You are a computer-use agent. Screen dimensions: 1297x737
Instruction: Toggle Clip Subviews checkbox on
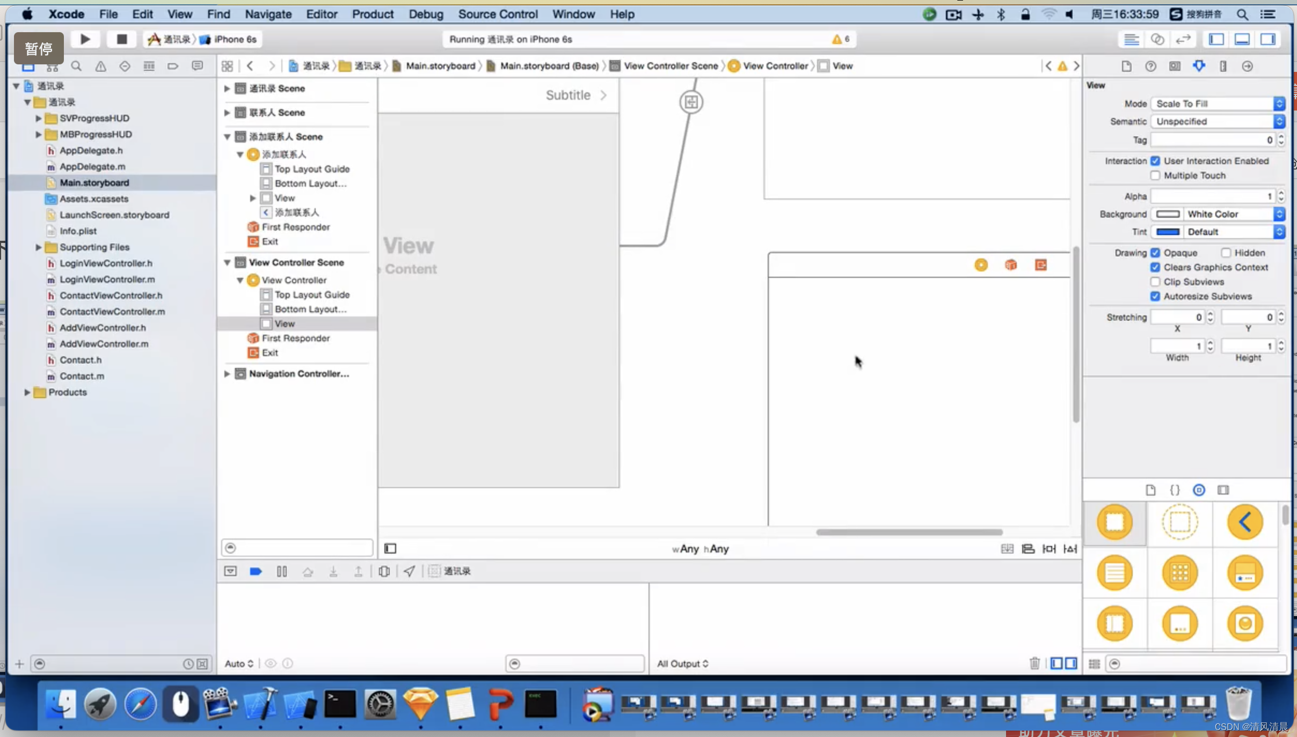(x=1155, y=281)
